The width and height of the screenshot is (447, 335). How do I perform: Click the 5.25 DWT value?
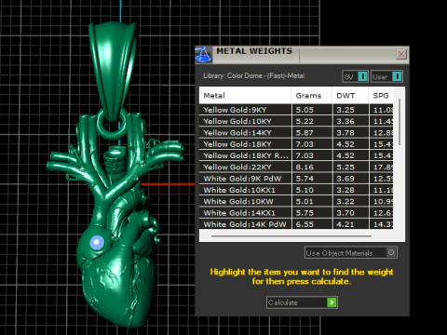click(x=345, y=167)
